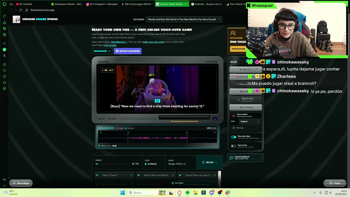Open the sidebar extensions cube icon
This screenshot has width=350, height=197.
point(4,83)
